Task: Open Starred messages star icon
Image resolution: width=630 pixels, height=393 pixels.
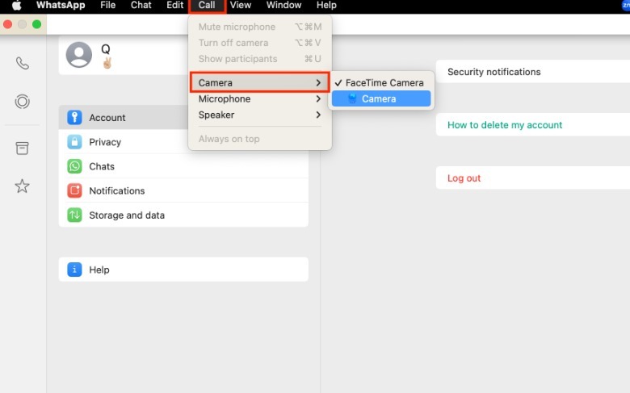Action: coord(22,186)
